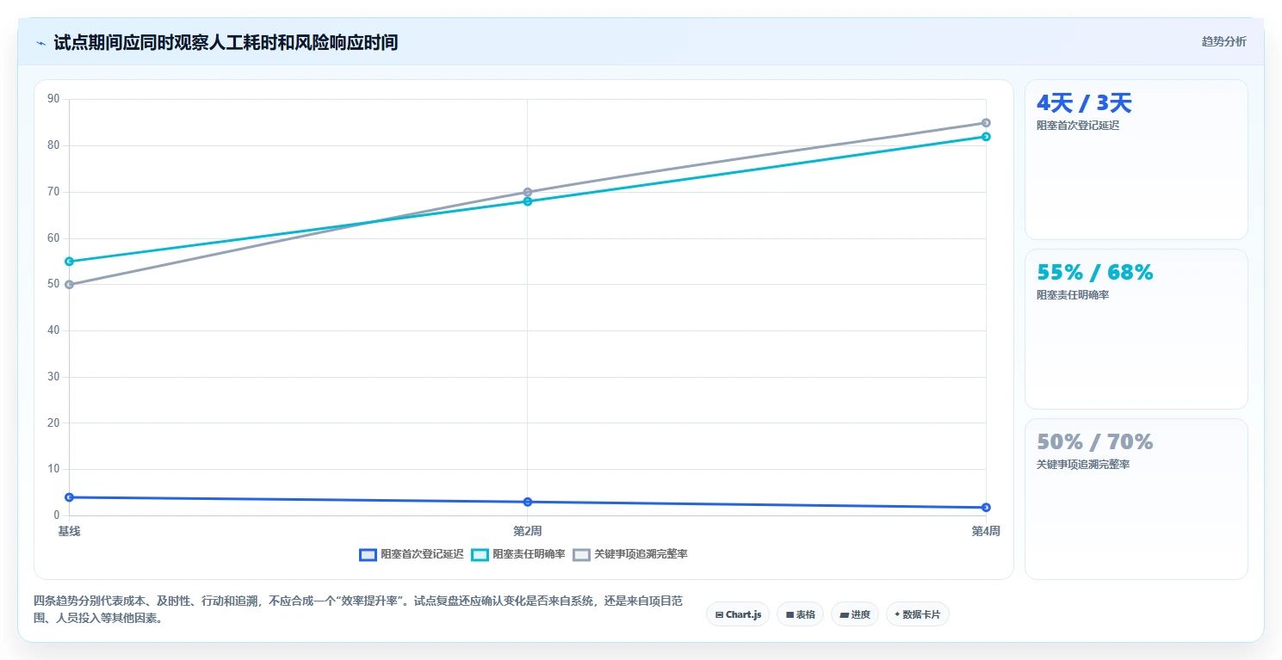The height and width of the screenshot is (660, 1282).
Task: Toggle the 阻塞首次登记延迟 legend item
Action: [411, 554]
